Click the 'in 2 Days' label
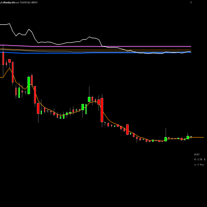Screen dimensions: 207x207 (199, 165)
